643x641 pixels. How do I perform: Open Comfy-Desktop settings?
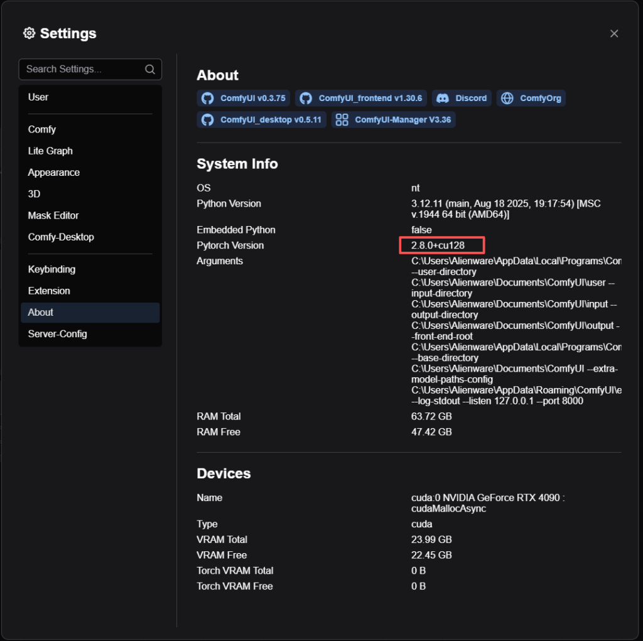[x=61, y=237]
